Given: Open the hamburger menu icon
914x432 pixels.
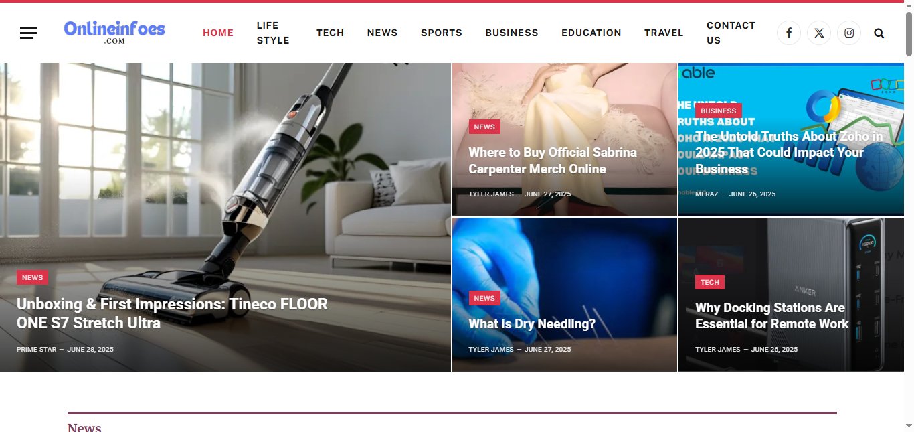Looking at the screenshot, I should [29, 33].
